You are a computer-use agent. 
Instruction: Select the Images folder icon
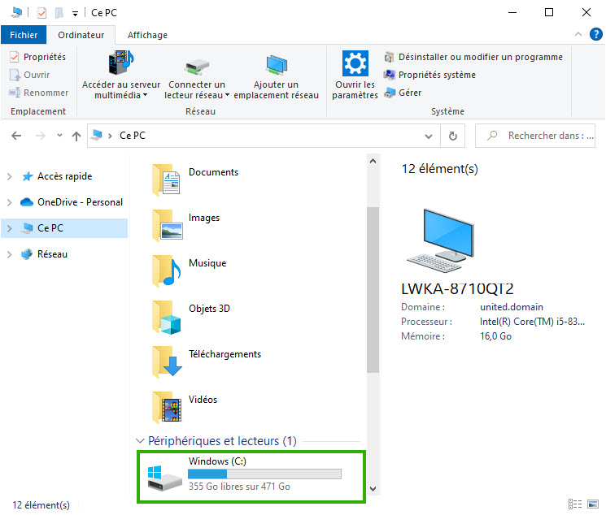tap(167, 226)
